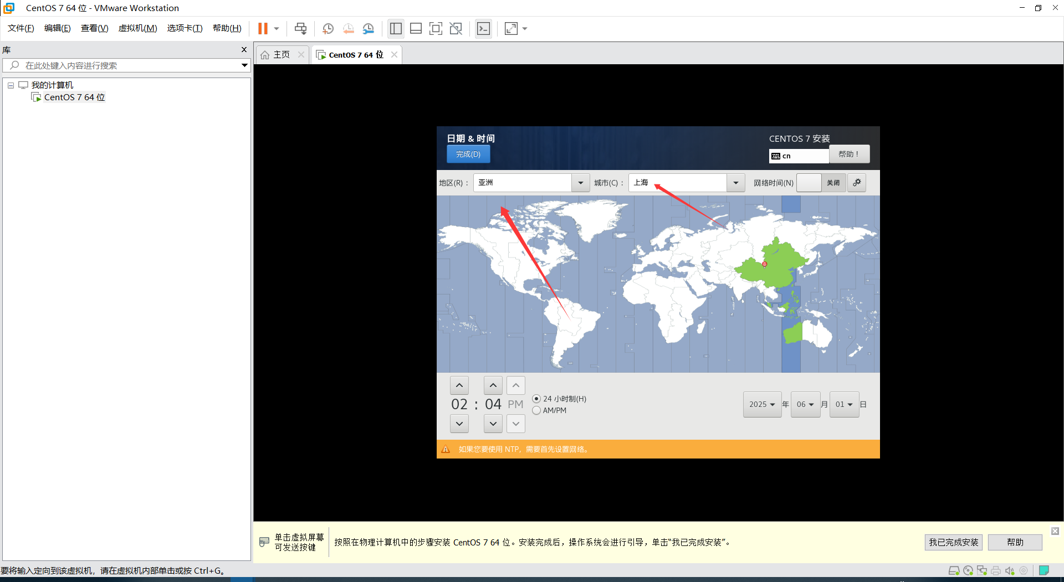Open stretch display options dropdown arrow
The width and height of the screenshot is (1064, 582).
[x=525, y=29]
